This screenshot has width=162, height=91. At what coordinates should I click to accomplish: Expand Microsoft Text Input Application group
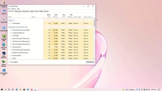tap(9, 50)
